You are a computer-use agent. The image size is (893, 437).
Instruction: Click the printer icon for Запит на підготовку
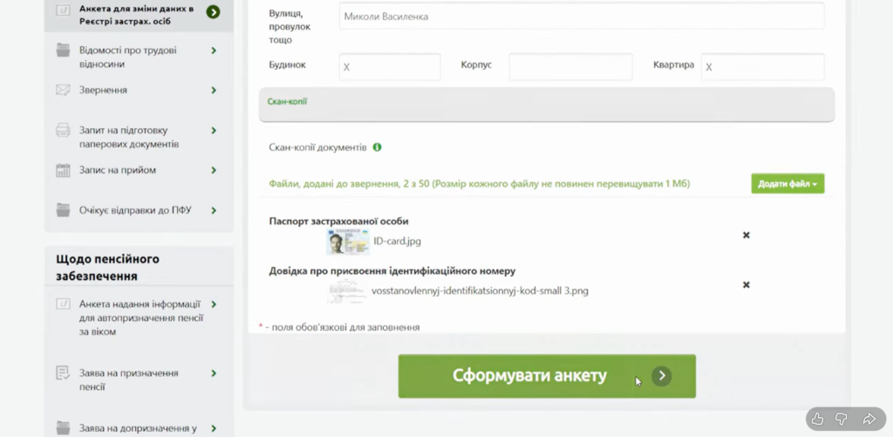click(63, 131)
